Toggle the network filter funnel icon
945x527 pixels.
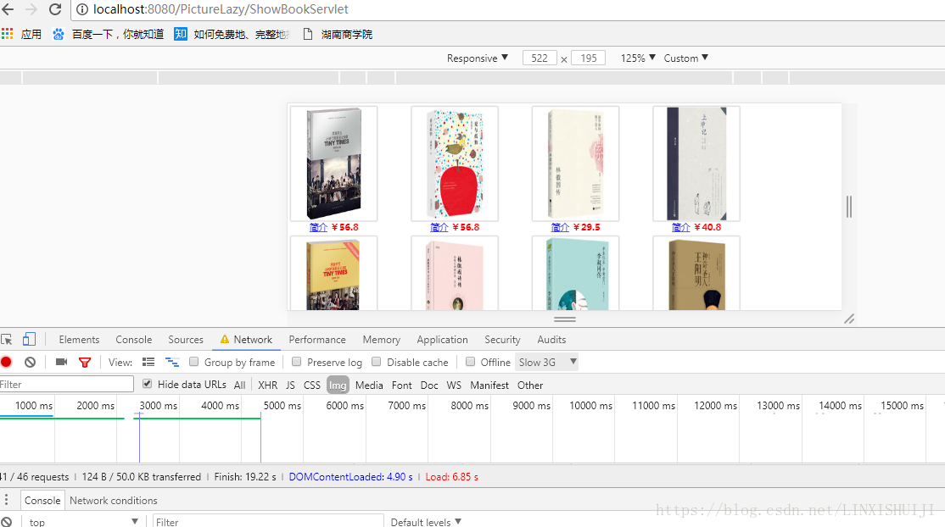click(x=85, y=362)
